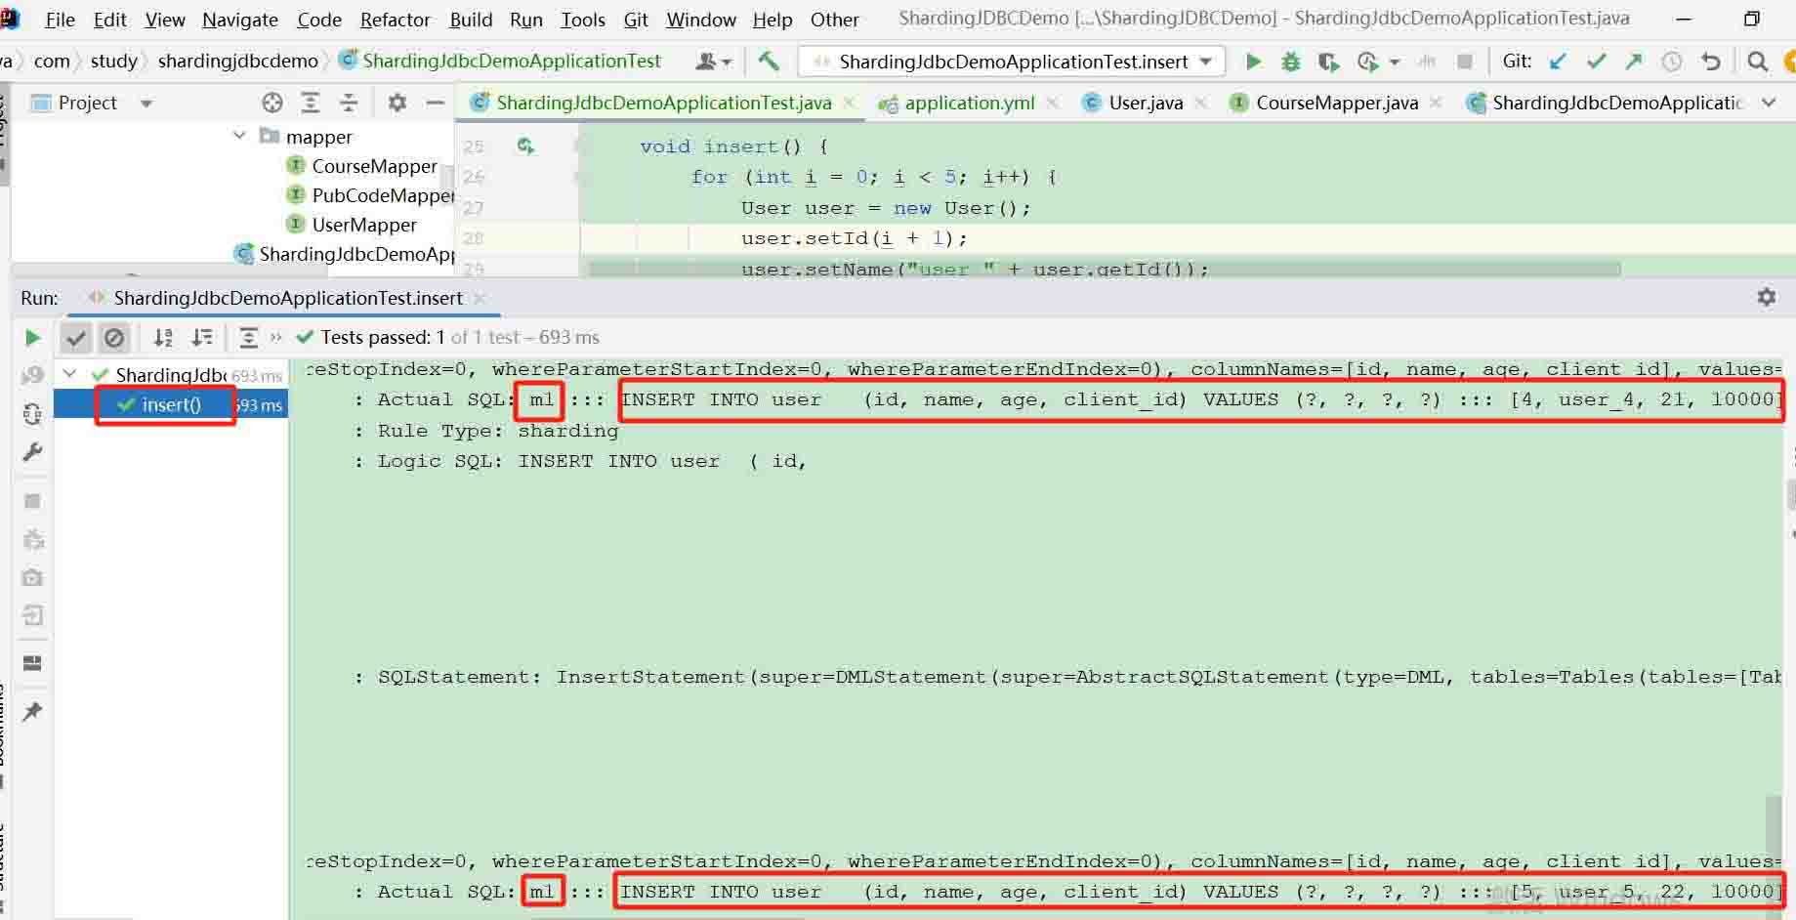
Task: Click the Git commit checkmark icon
Action: pos(1597,62)
